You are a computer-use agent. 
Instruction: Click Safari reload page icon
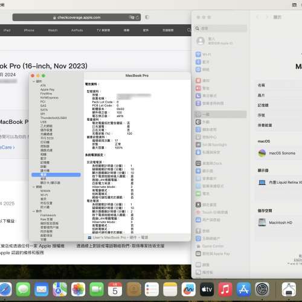[x=137, y=18]
